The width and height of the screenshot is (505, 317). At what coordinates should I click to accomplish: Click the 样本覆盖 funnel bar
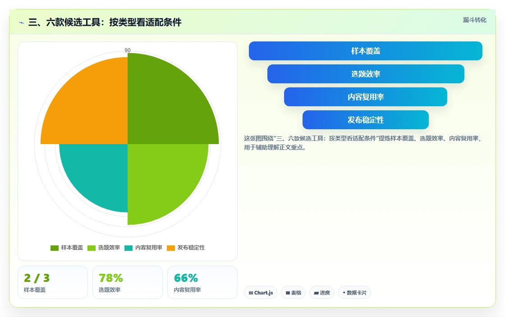[366, 51]
